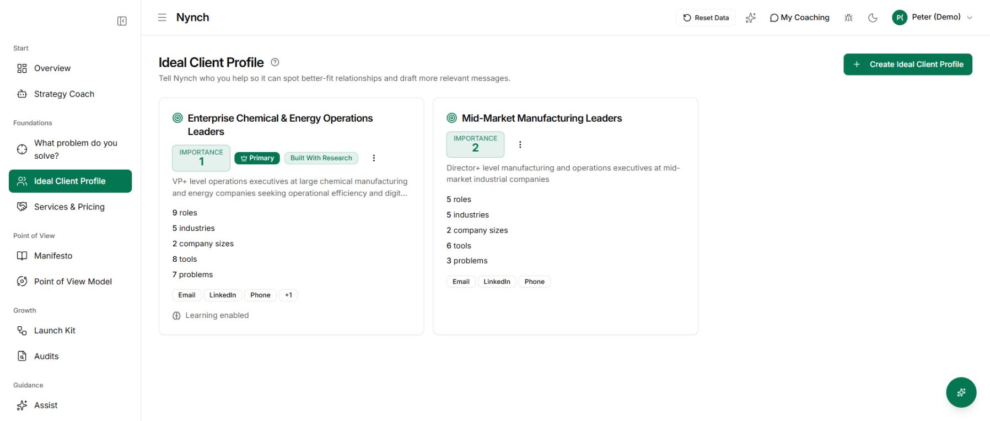Screen dimensions: 990x421
Task: Click "3 problems" text
Action: click(x=467, y=261)
